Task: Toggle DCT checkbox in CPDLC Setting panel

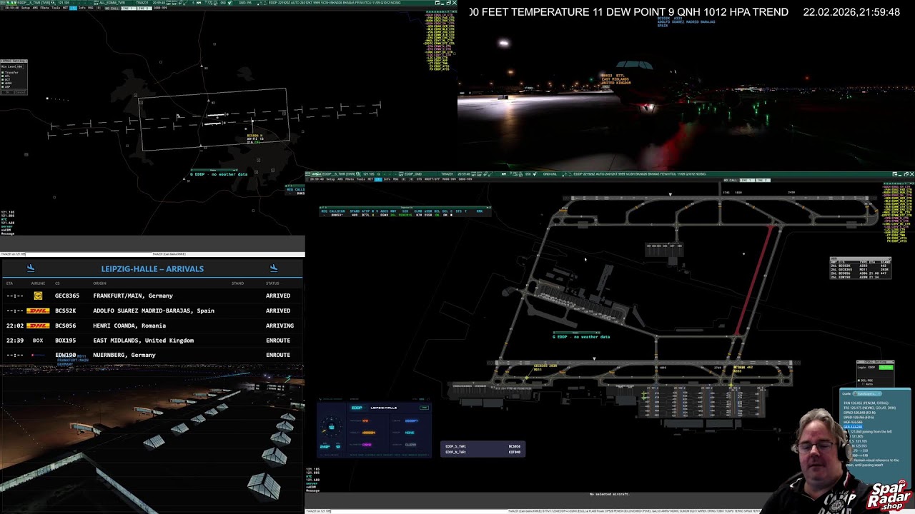Action: point(3,80)
